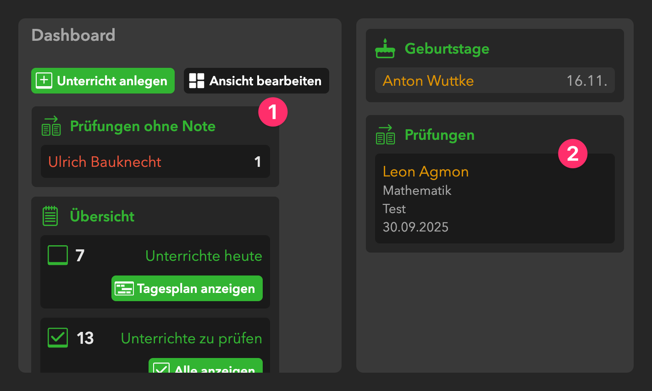Click the plus icon on Unterricht anlegen

click(44, 81)
